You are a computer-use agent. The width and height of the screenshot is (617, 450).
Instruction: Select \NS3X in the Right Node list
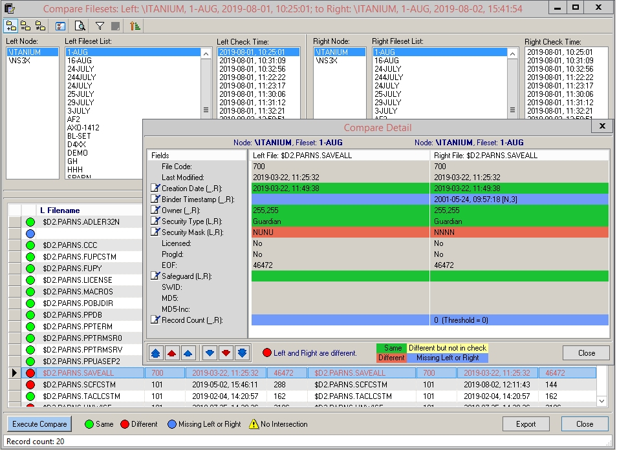coord(326,61)
